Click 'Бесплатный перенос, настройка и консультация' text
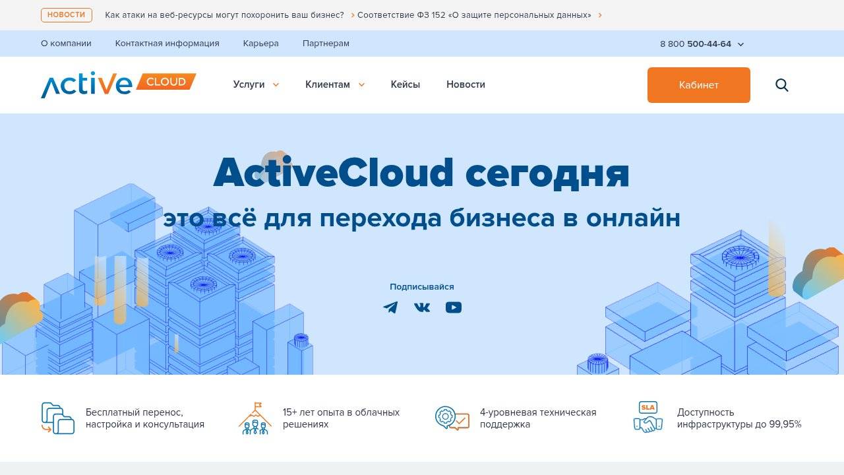This screenshot has width=844, height=475. pyautogui.click(x=145, y=418)
